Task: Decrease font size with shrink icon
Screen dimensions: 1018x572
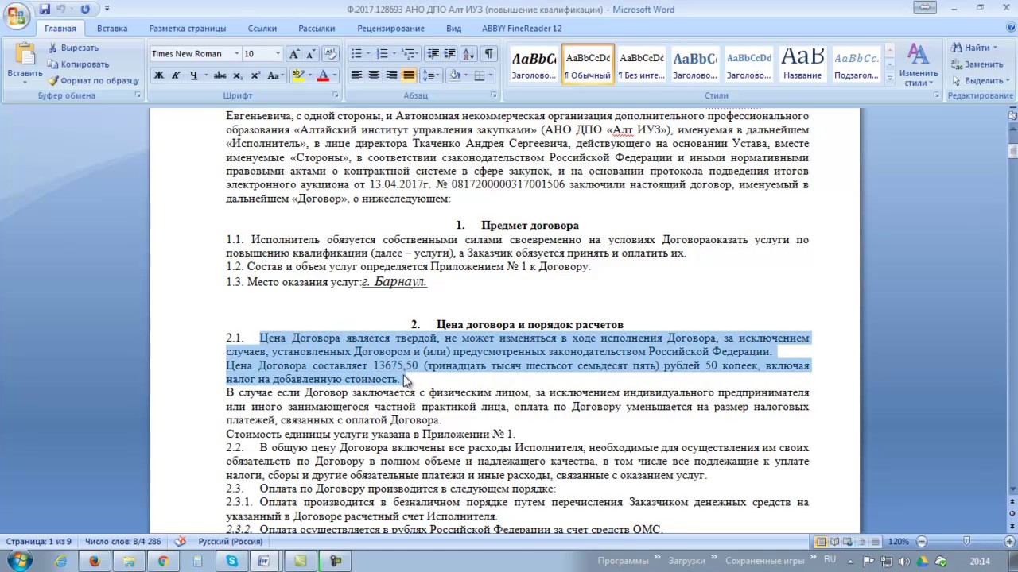Action: (x=310, y=54)
